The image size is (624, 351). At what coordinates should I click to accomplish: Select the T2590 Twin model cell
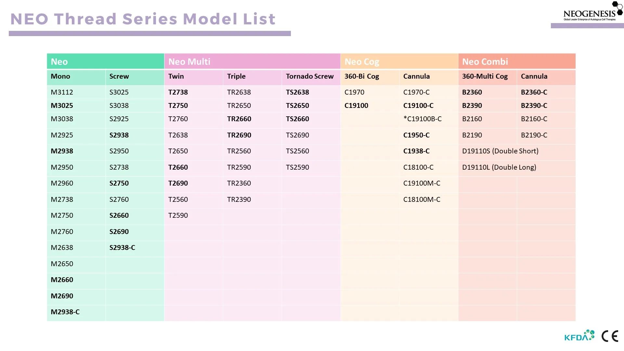(x=178, y=215)
